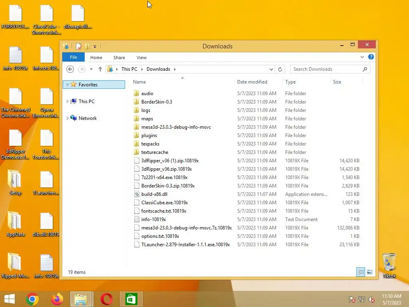
Task: Select the build-x86.dll file icon
Action: point(137,194)
